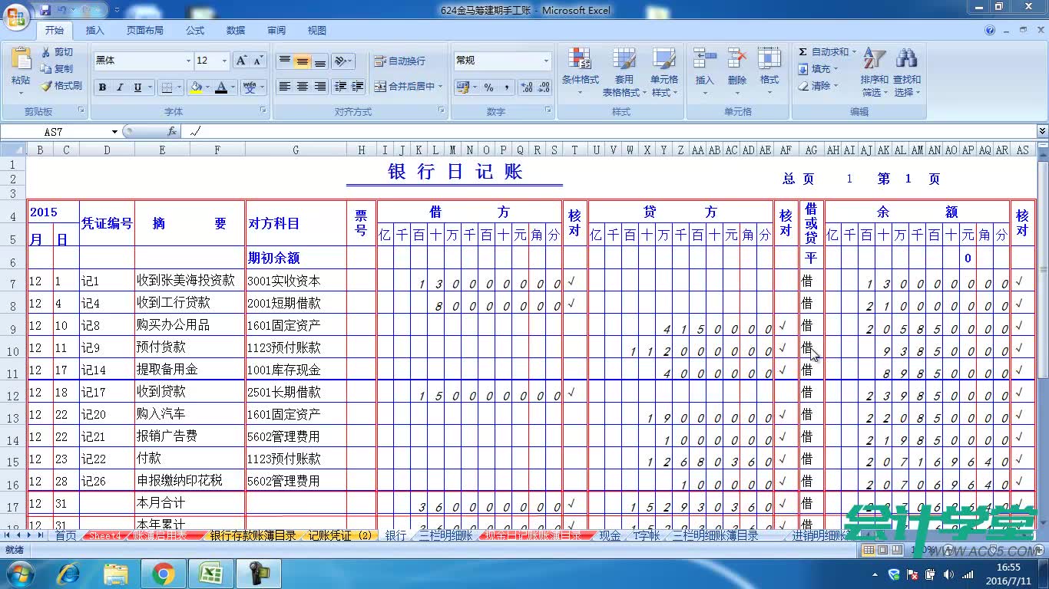Switch to the Insert (插入) ribbon tab
The width and height of the screenshot is (1049, 589).
(95, 31)
